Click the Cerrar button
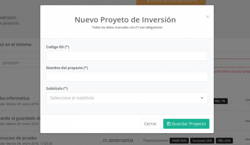The width and height of the screenshot is (250, 145). pos(150,124)
